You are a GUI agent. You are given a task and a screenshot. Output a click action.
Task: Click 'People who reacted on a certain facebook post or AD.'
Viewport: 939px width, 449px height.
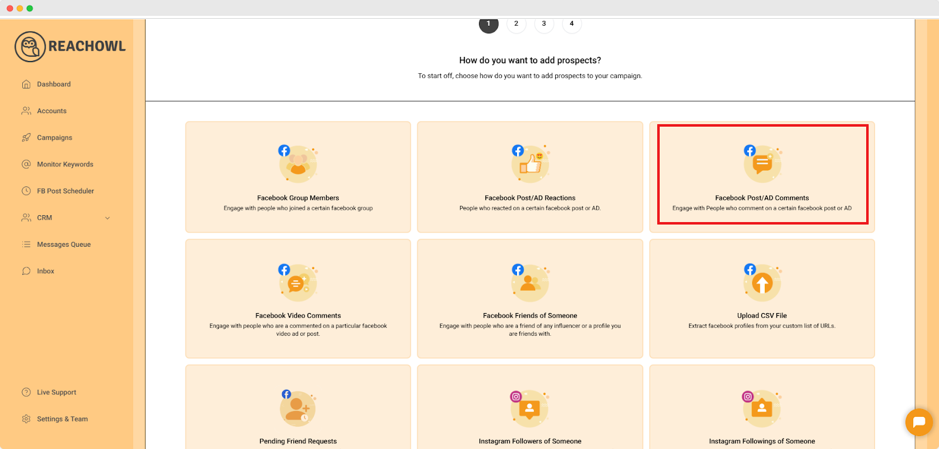[x=530, y=209]
